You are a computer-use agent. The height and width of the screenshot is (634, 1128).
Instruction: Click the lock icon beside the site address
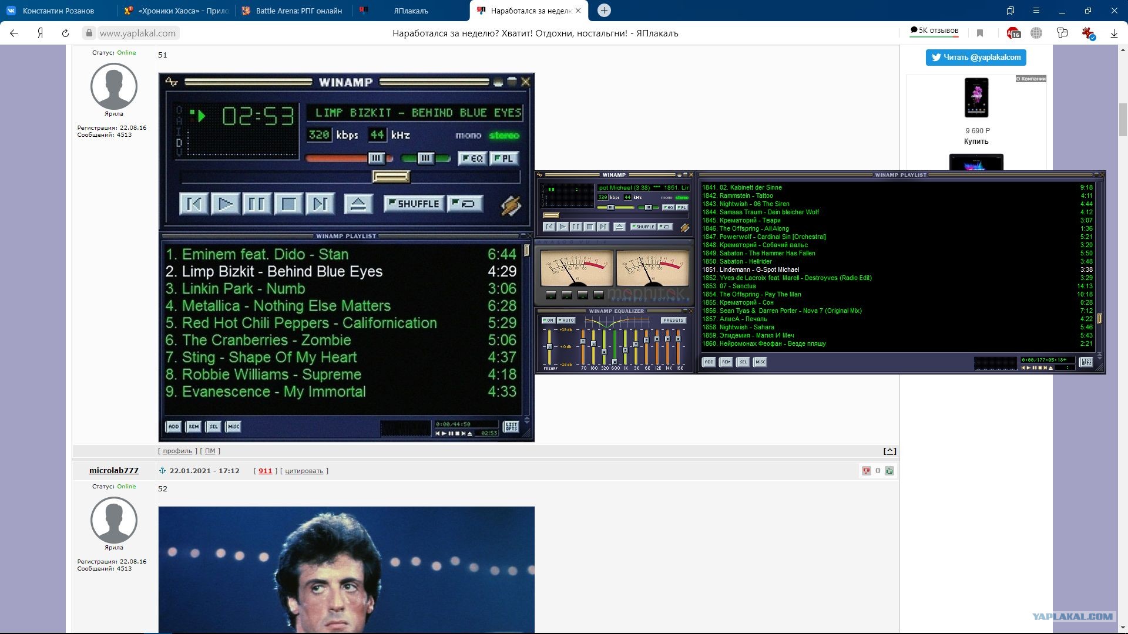89,33
